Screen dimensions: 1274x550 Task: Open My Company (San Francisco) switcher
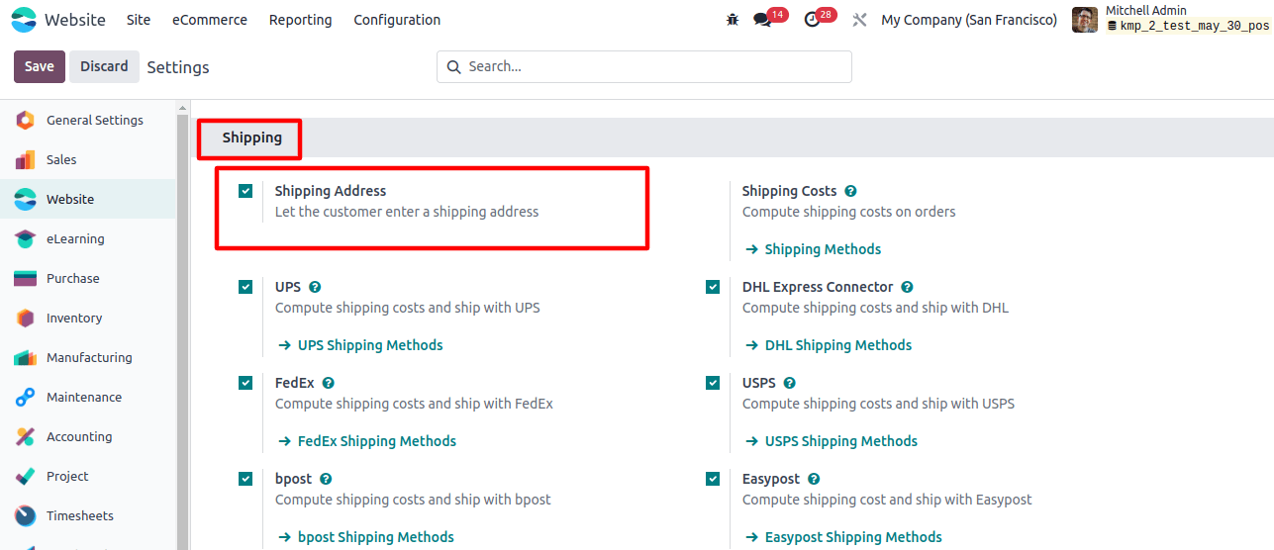(969, 20)
